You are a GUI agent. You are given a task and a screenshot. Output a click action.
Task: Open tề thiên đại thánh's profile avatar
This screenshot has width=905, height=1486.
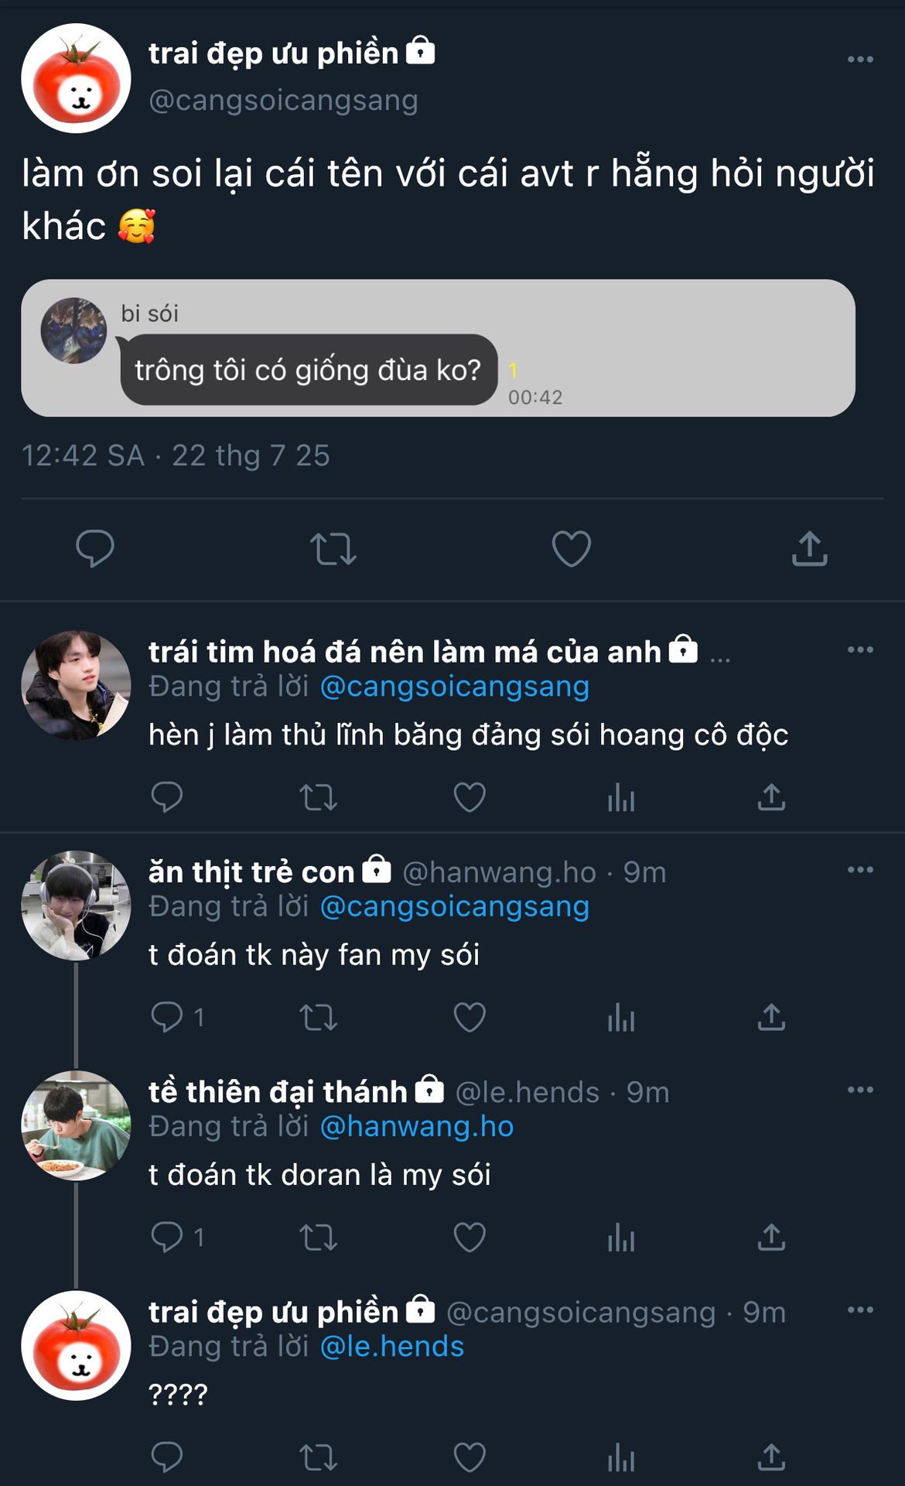76,1125
